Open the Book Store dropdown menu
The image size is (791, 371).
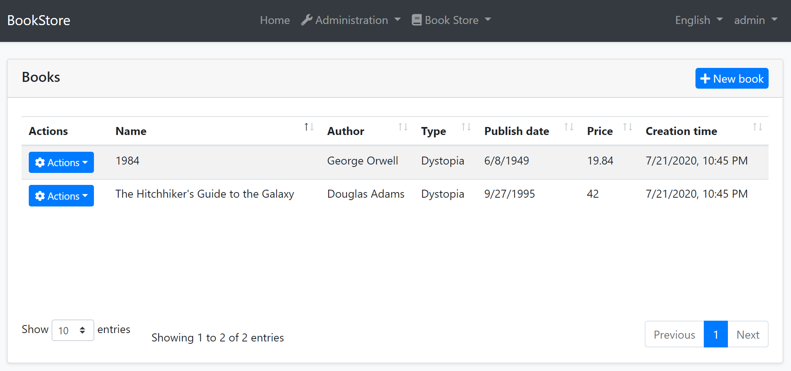click(x=451, y=20)
